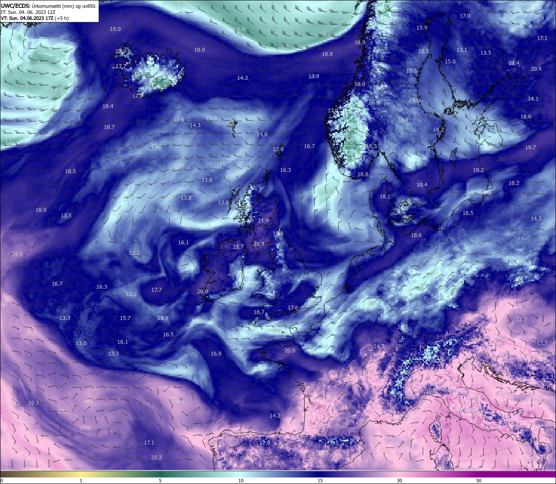Click the map value 16.2
Viewport: 556px width, 484px height.
click(514, 183)
